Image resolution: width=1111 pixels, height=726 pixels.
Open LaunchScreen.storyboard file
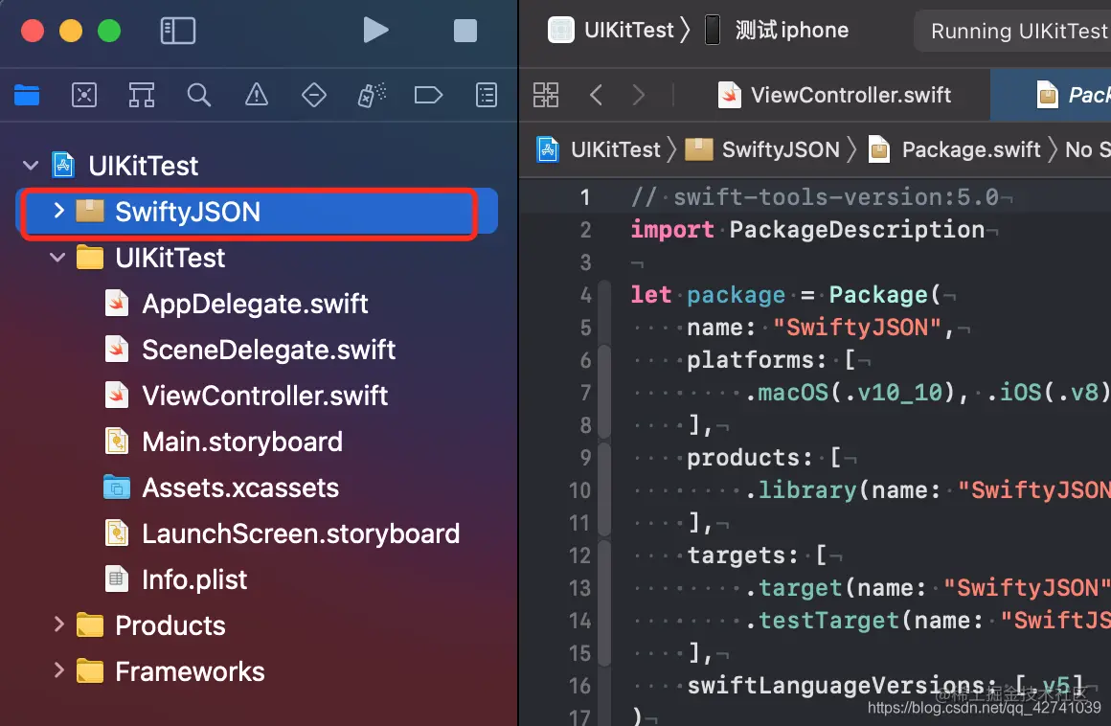click(x=283, y=533)
